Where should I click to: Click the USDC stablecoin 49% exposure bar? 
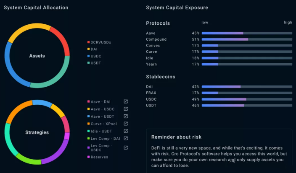tap(247, 99)
